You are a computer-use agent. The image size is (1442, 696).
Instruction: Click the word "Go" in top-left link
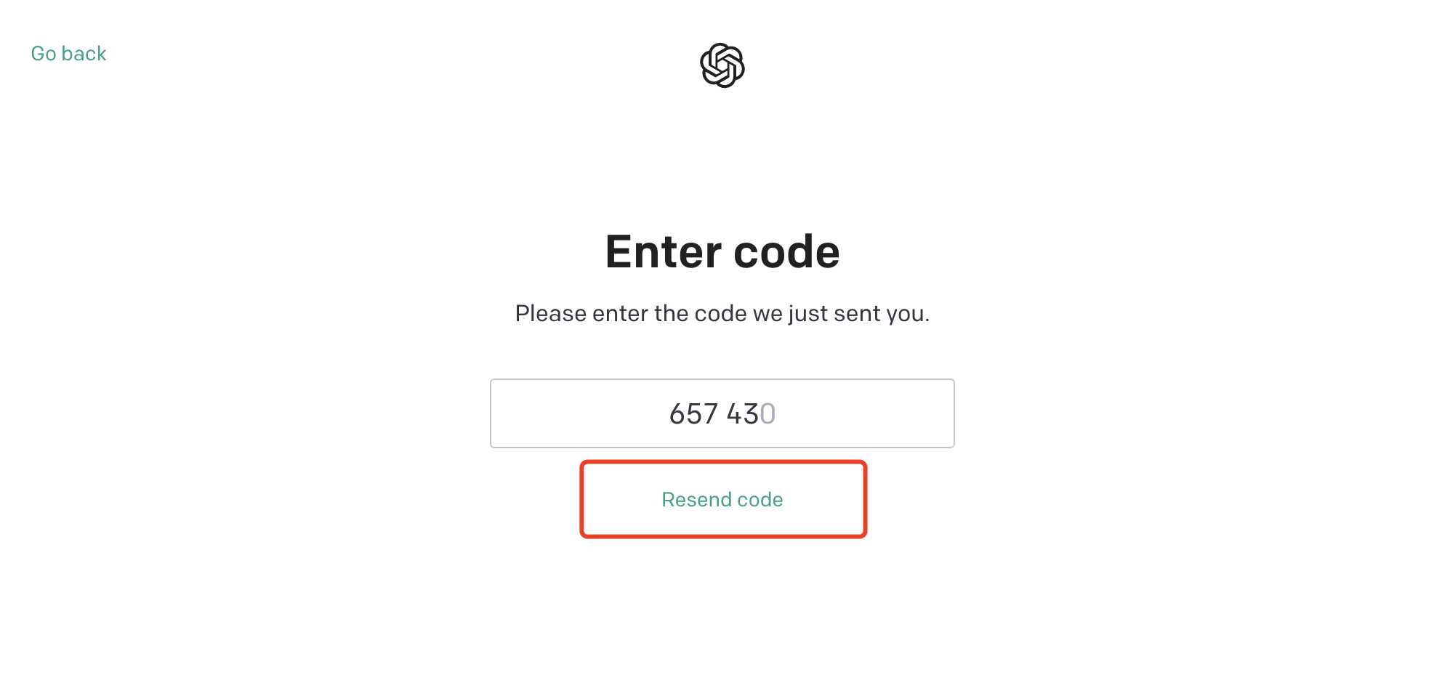pos(44,54)
